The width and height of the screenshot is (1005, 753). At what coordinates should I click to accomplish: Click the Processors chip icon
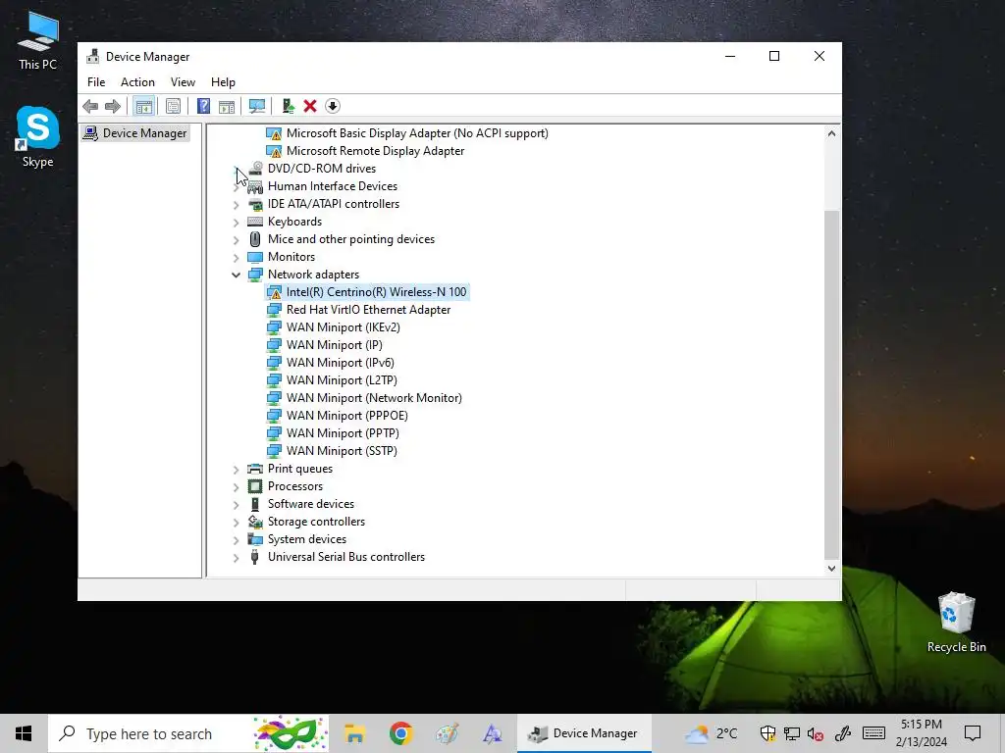click(255, 486)
